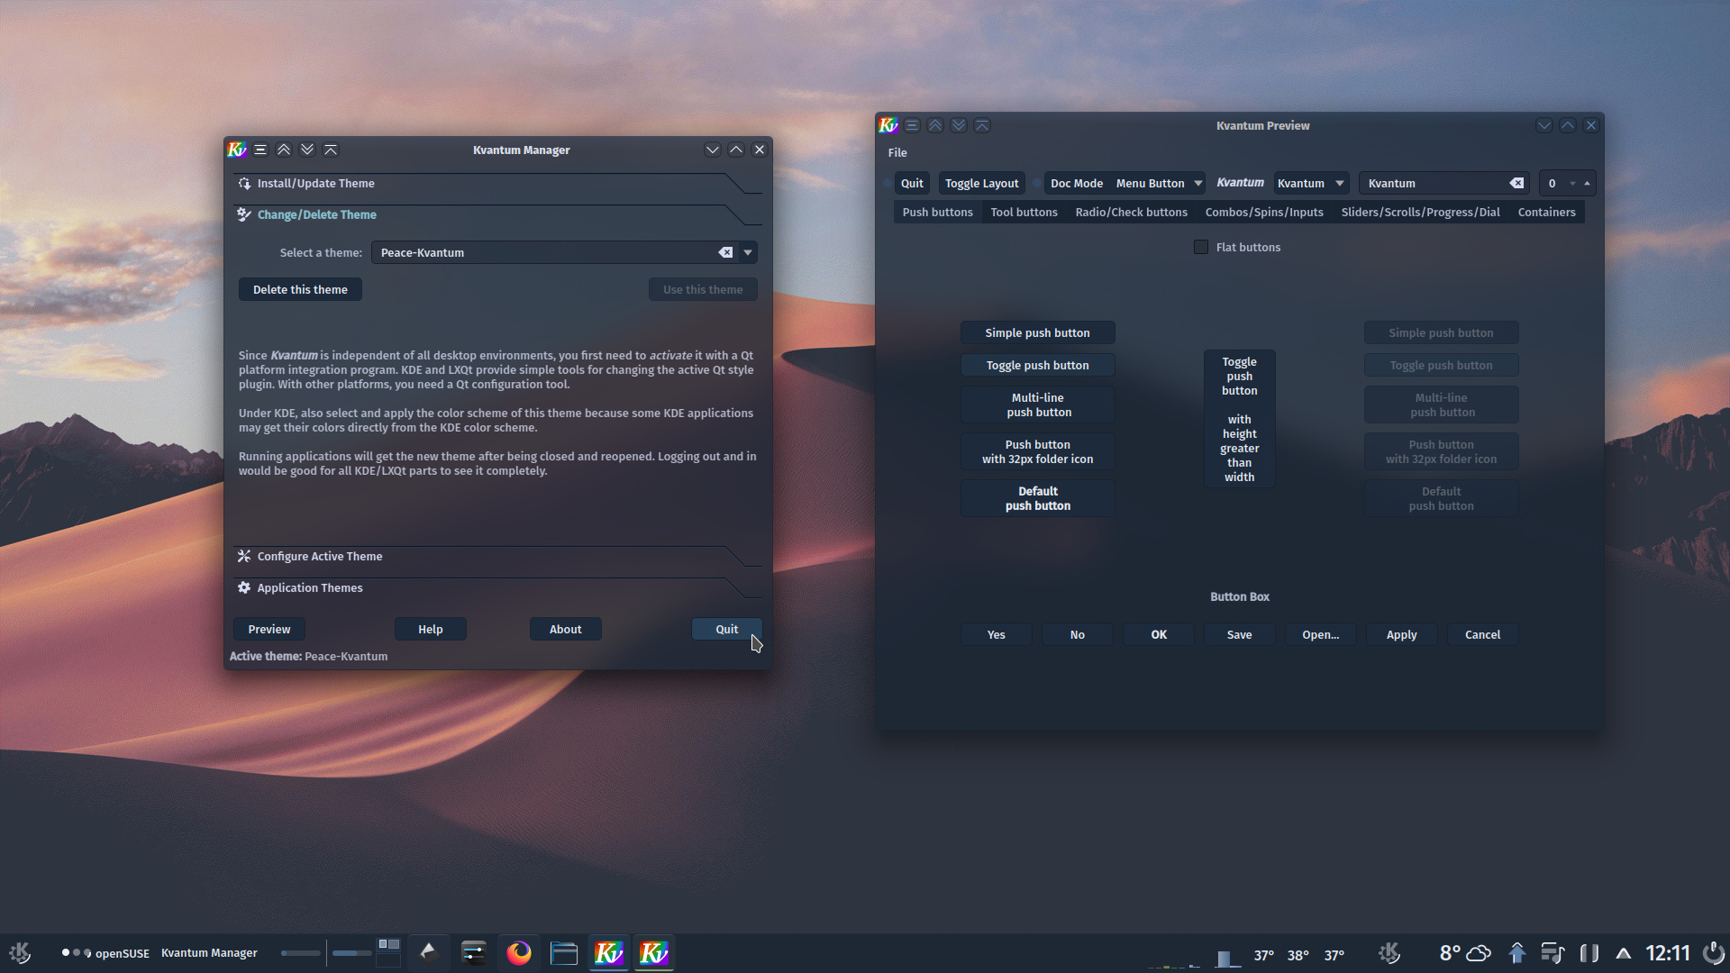
Task: Collapse the Change/Delete Theme section
Action: coord(496,214)
